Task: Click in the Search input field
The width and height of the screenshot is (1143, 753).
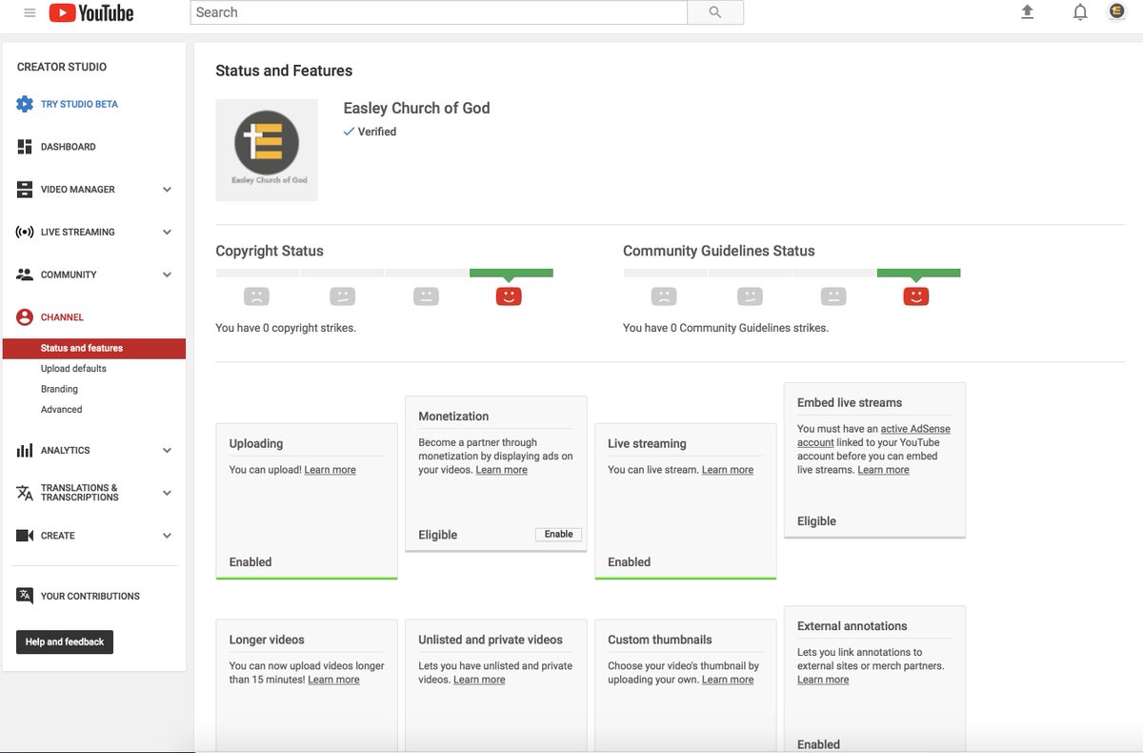Action: [439, 12]
